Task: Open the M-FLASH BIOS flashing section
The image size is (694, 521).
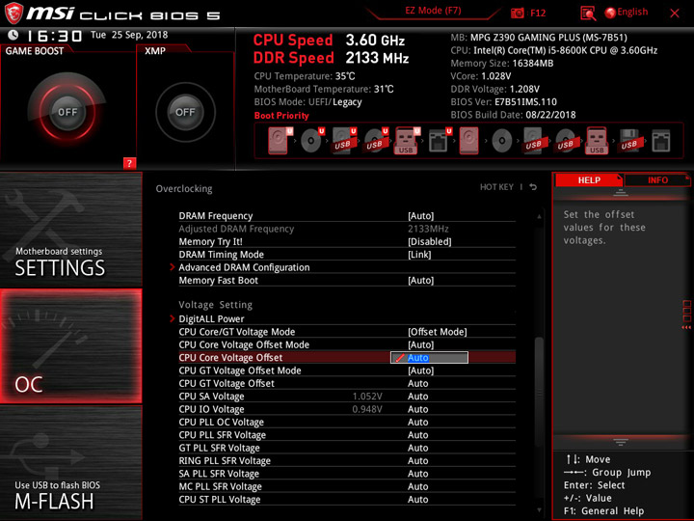Action: pos(70,463)
